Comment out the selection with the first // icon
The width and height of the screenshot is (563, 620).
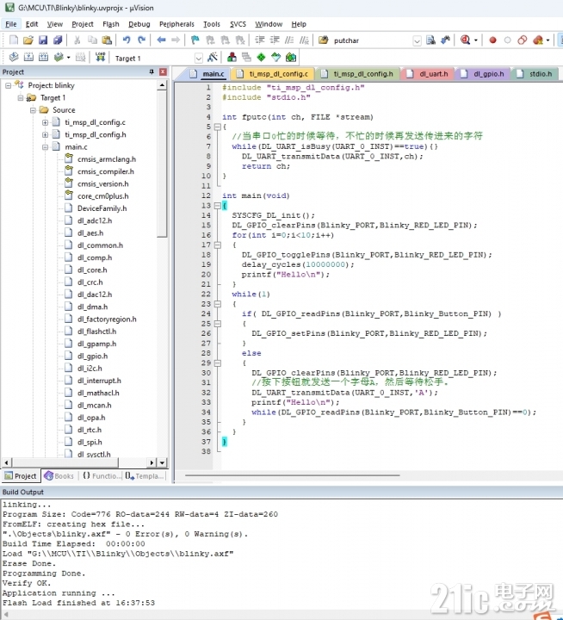coord(289,40)
